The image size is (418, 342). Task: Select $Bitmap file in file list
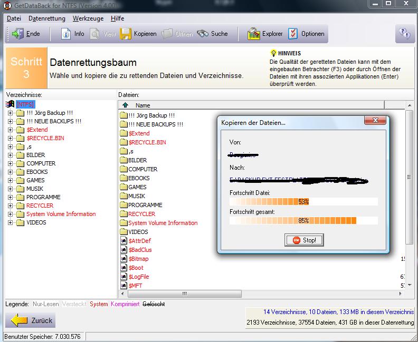pyautogui.click(x=138, y=259)
